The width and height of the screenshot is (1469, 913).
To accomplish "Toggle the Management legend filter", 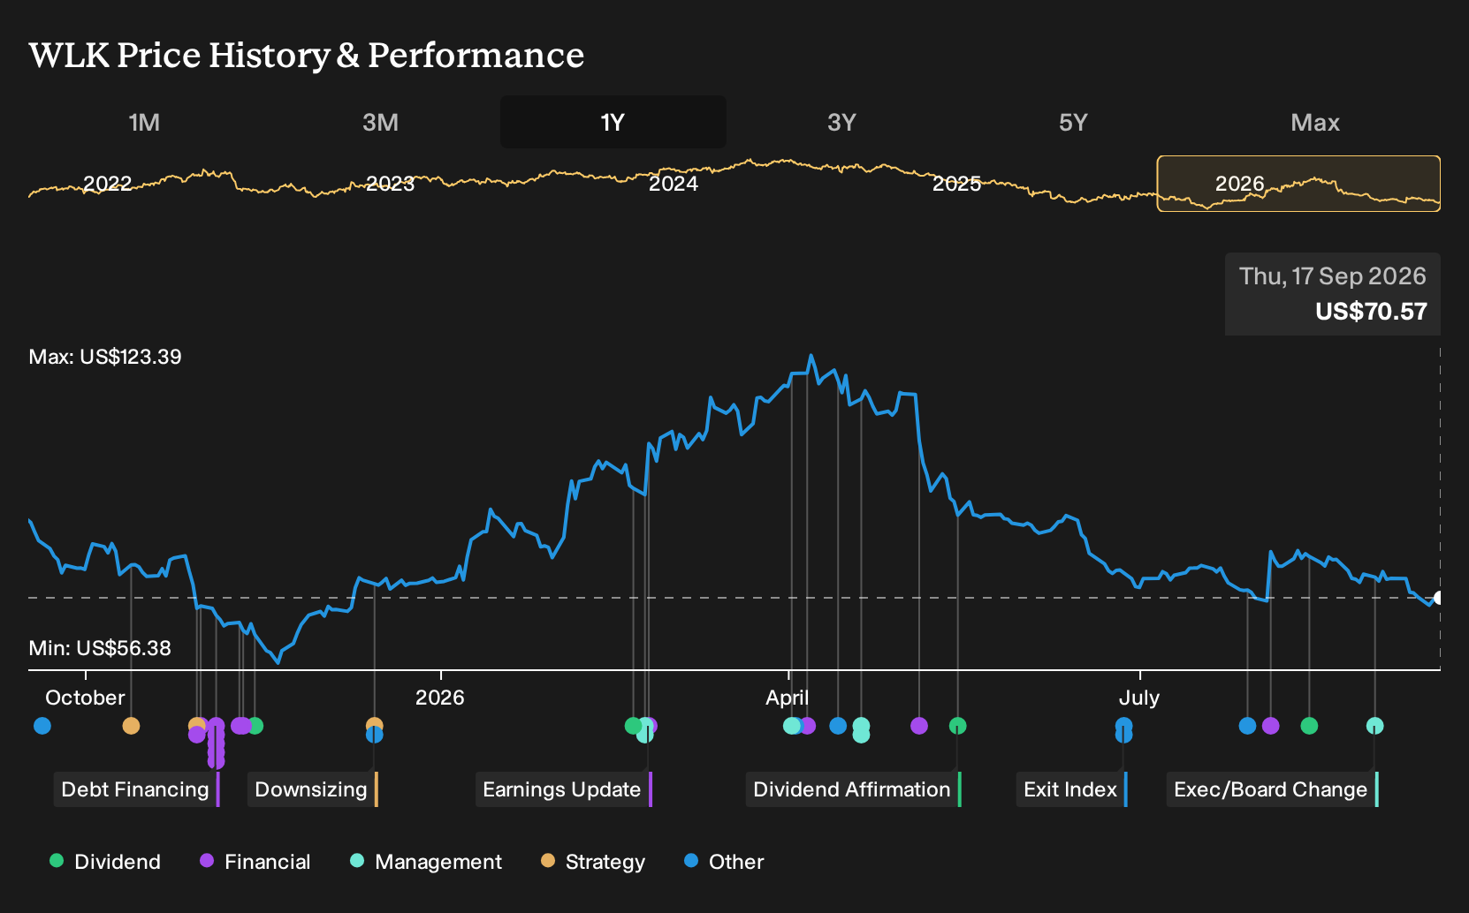I will point(426,862).
